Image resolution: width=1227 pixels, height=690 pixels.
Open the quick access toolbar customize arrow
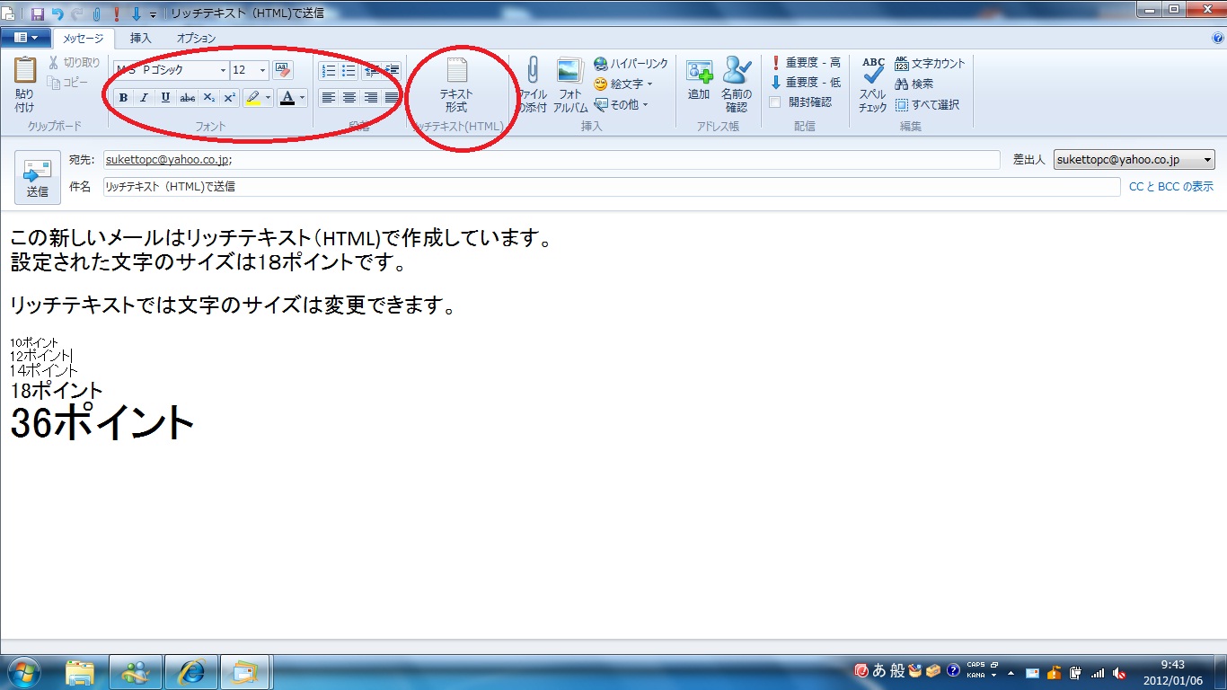(153, 15)
